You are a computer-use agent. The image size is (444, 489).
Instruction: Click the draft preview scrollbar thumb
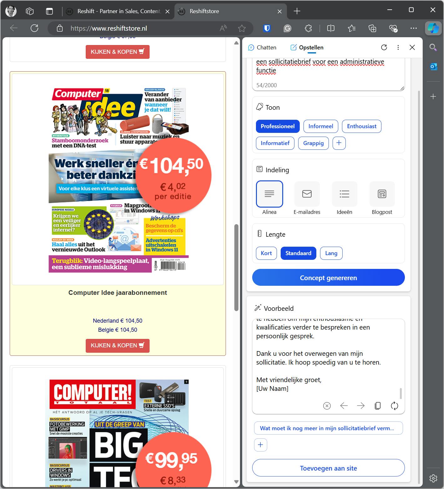click(x=401, y=394)
